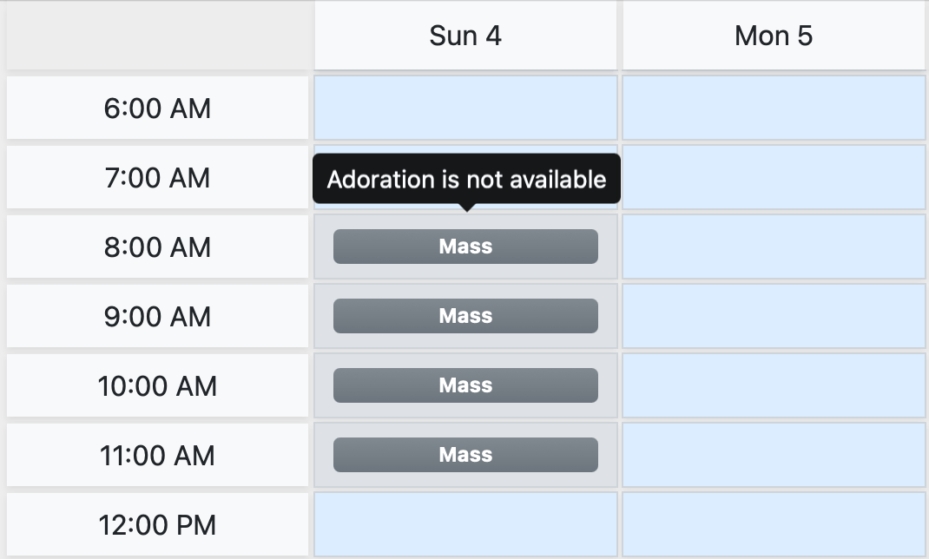
Task: Click the Monday 11:00 AM cell
Action: pos(774,455)
